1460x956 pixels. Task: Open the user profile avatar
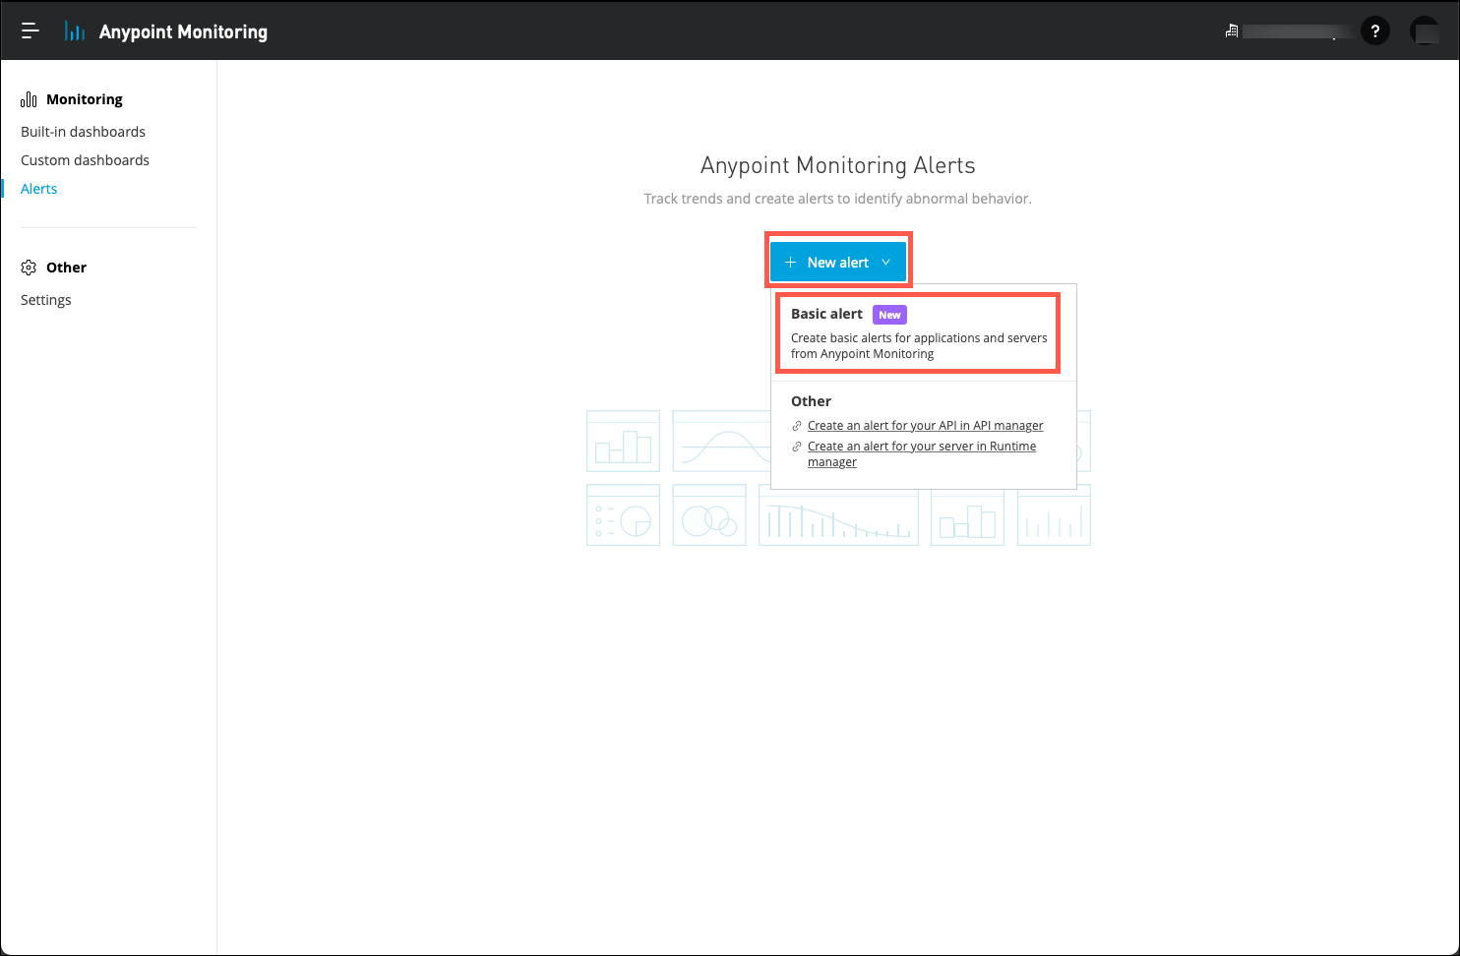tap(1424, 31)
